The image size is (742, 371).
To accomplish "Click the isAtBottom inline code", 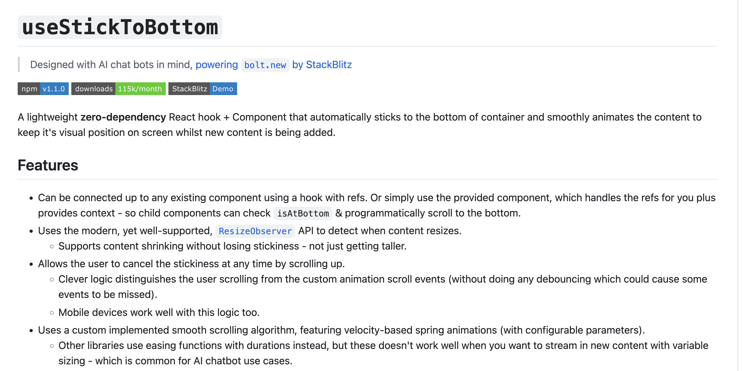I will 303,213.
